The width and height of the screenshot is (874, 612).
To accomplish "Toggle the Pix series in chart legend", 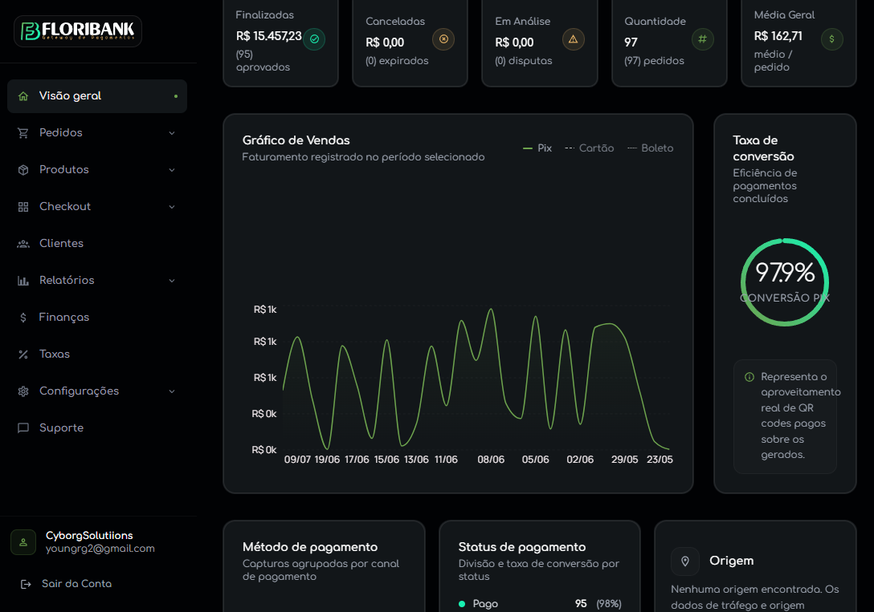I will 537,148.
